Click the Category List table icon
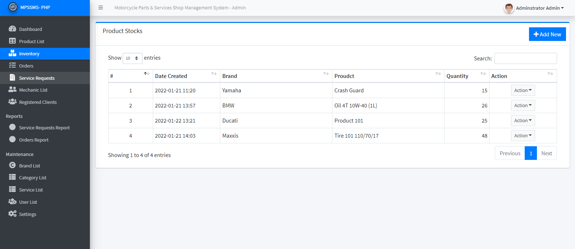 (13, 177)
